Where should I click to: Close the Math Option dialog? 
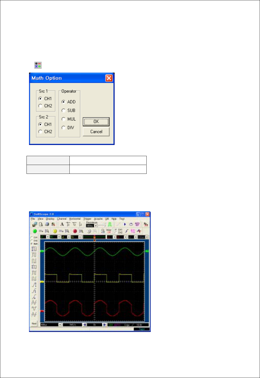tap(109, 78)
